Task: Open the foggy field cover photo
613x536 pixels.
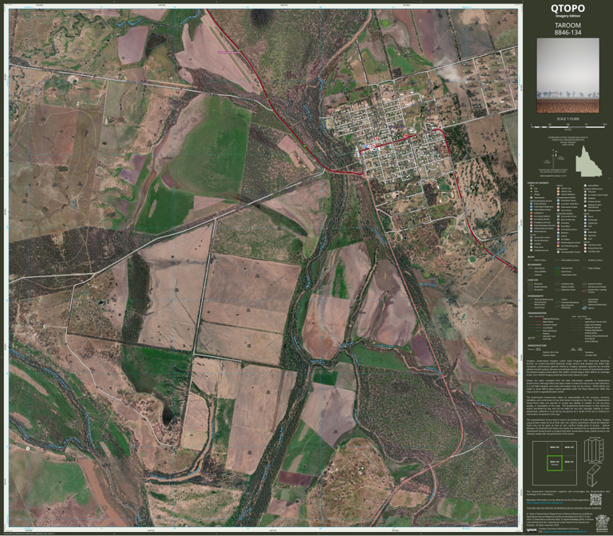Action: coord(568,75)
